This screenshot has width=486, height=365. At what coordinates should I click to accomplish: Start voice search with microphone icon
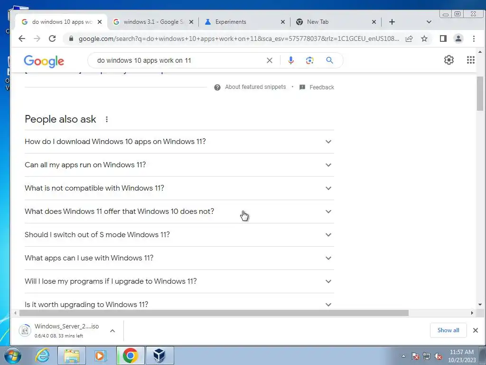click(x=290, y=60)
